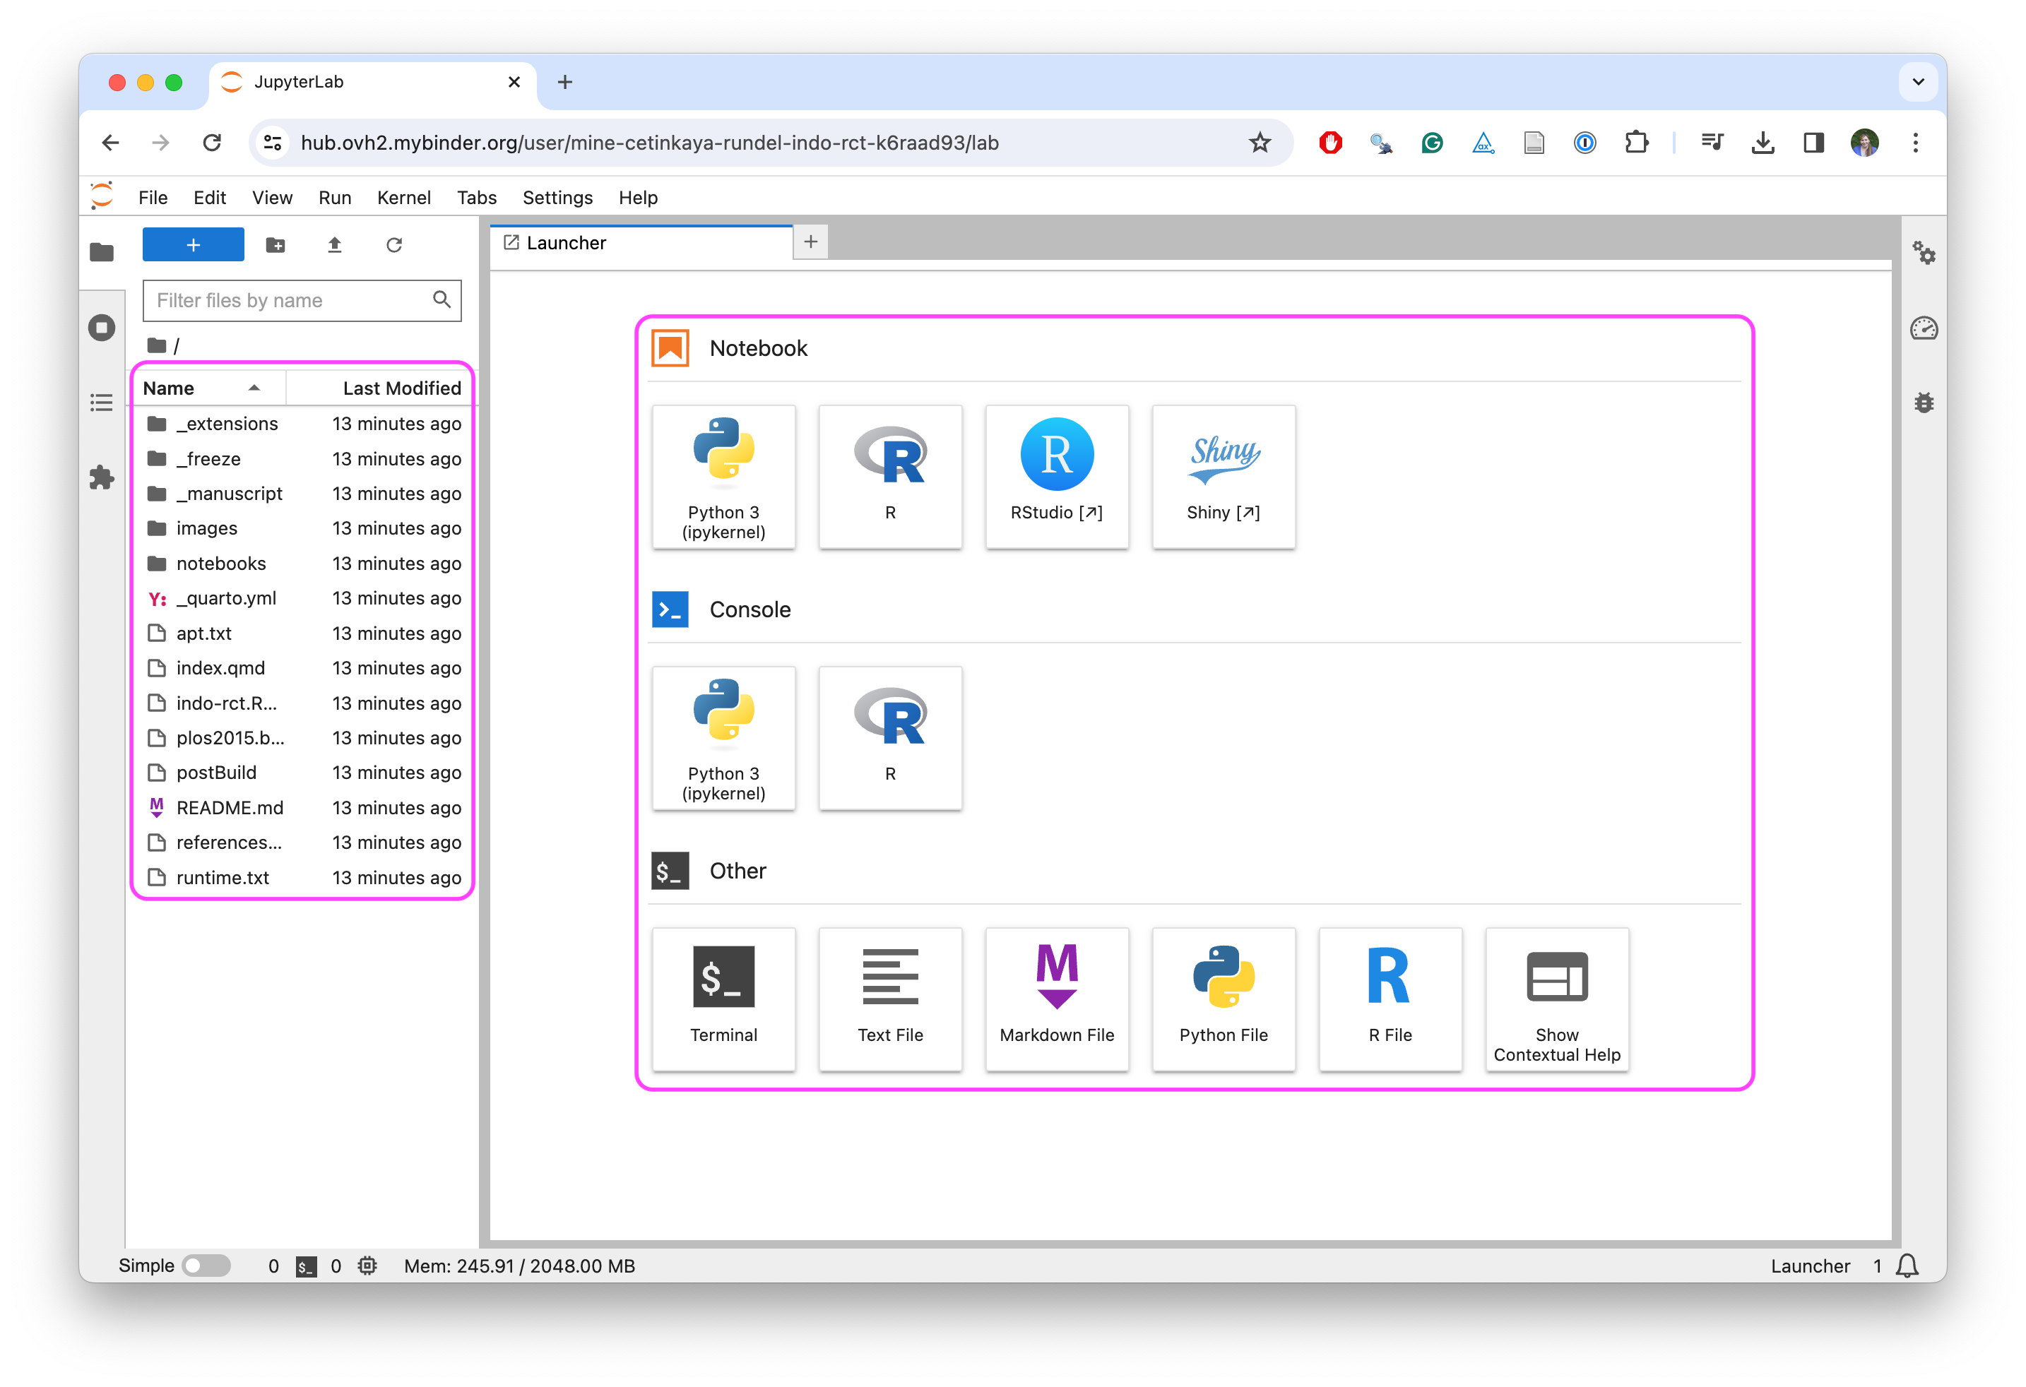Open the debugger panel icon
2026x1387 pixels.
point(1924,402)
